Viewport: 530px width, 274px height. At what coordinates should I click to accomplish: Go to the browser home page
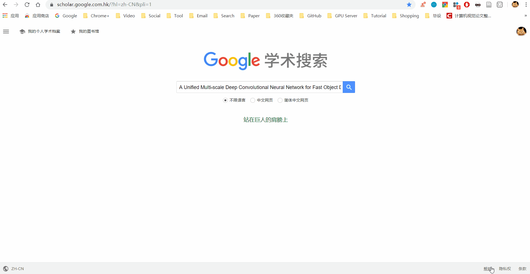pyautogui.click(x=38, y=4)
